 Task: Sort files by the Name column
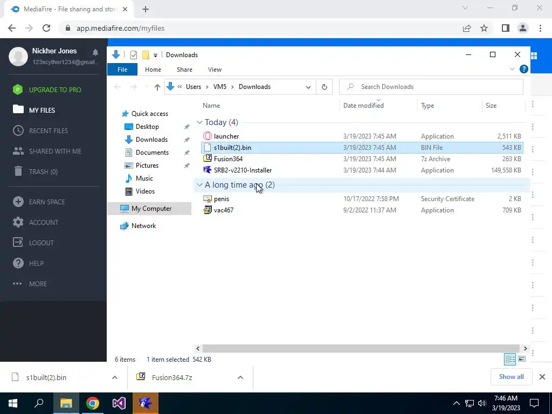[211, 106]
